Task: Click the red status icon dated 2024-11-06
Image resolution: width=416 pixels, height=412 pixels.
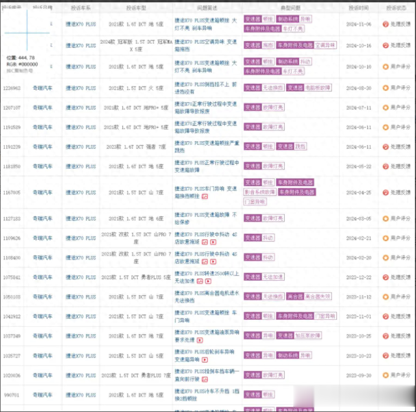Action: (x=385, y=24)
